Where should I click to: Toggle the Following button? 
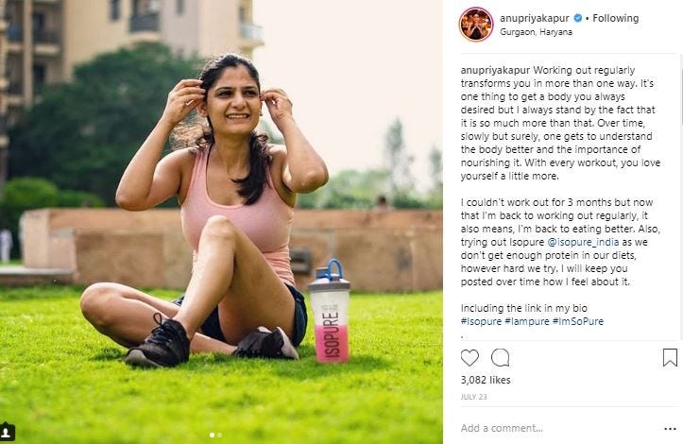(x=616, y=18)
